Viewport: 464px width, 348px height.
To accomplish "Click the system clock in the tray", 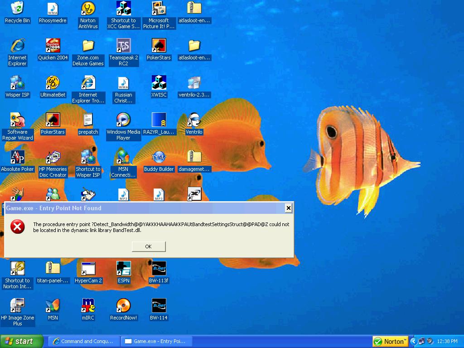I will coord(448,341).
